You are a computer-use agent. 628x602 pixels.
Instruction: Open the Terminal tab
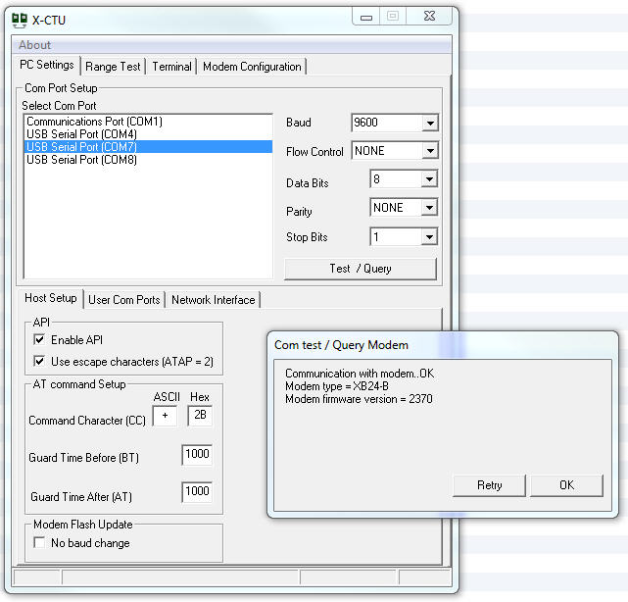[171, 67]
